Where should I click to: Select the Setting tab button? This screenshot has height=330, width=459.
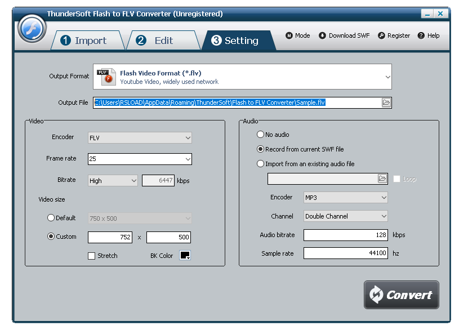click(x=239, y=40)
